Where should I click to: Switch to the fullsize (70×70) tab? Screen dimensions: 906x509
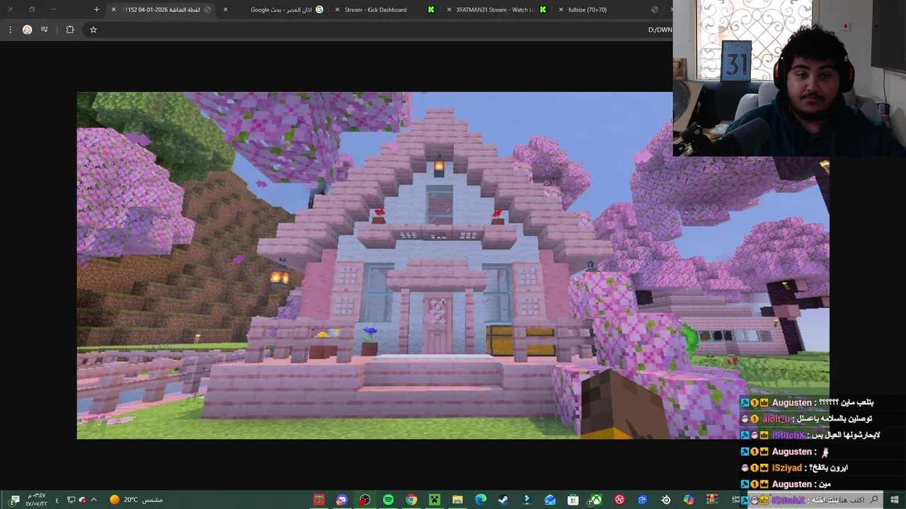607,10
